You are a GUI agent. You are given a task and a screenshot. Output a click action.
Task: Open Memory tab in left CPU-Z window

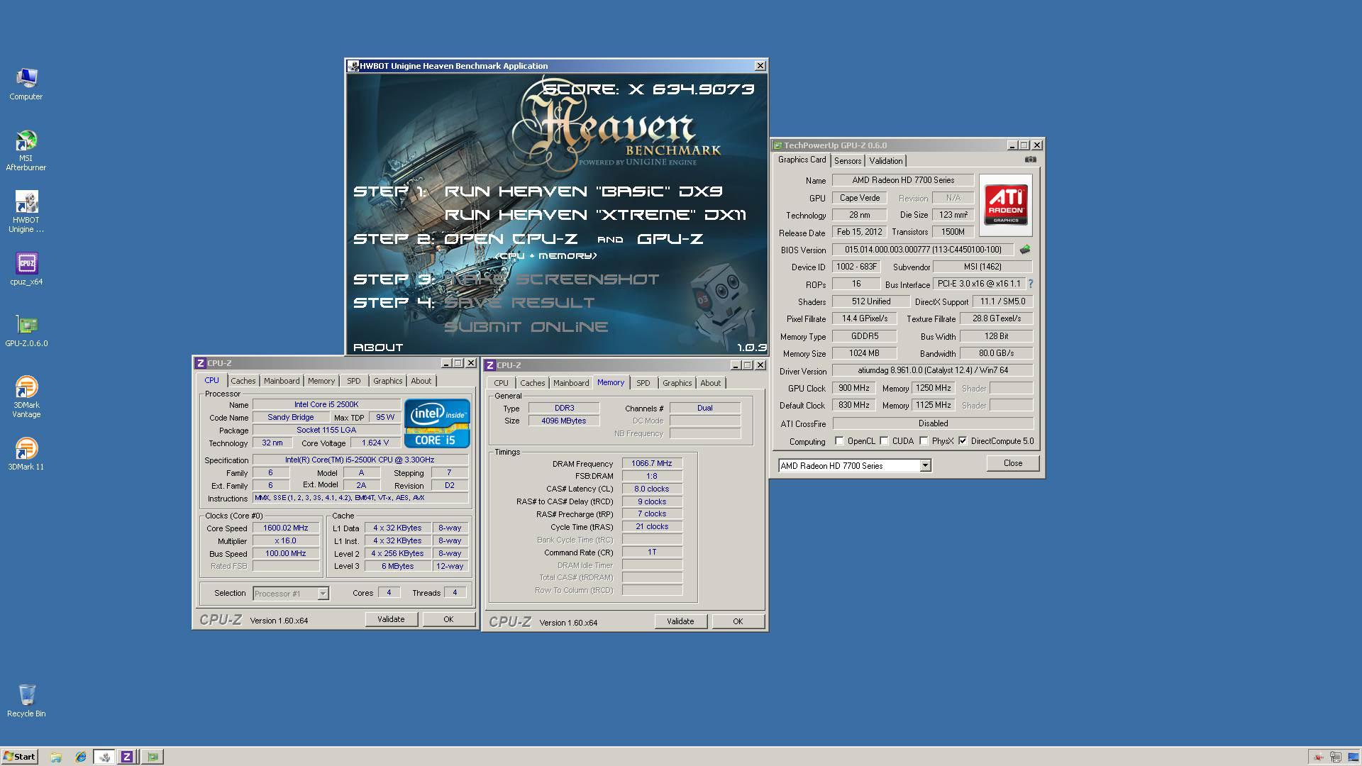coord(321,381)
